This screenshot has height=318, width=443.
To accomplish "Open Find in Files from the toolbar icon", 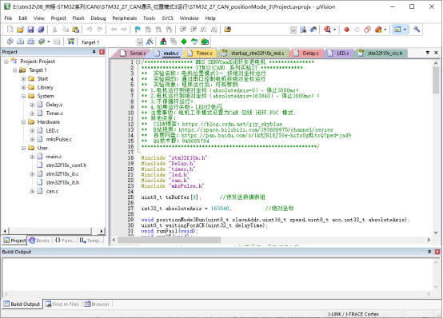I will pyautogui.click(x=227, y=30).
